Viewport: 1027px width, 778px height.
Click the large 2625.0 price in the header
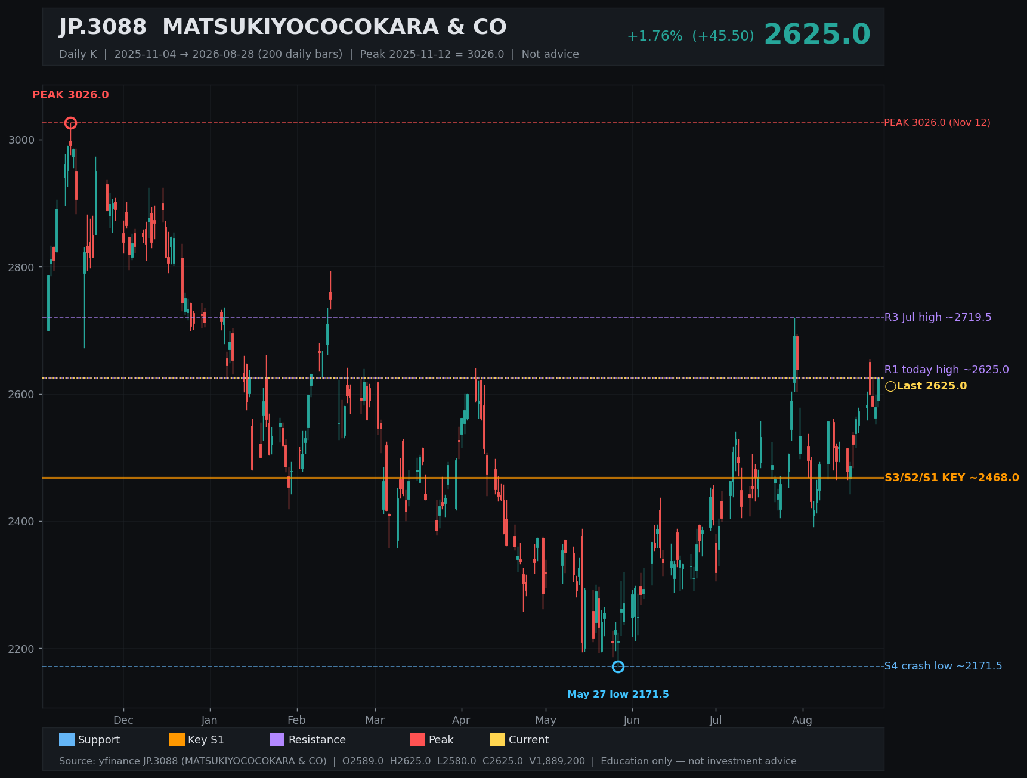(817, 34)
